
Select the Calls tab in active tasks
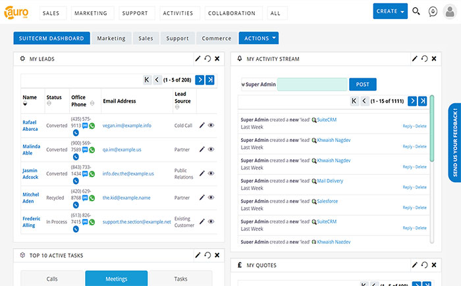pos(52,278)
